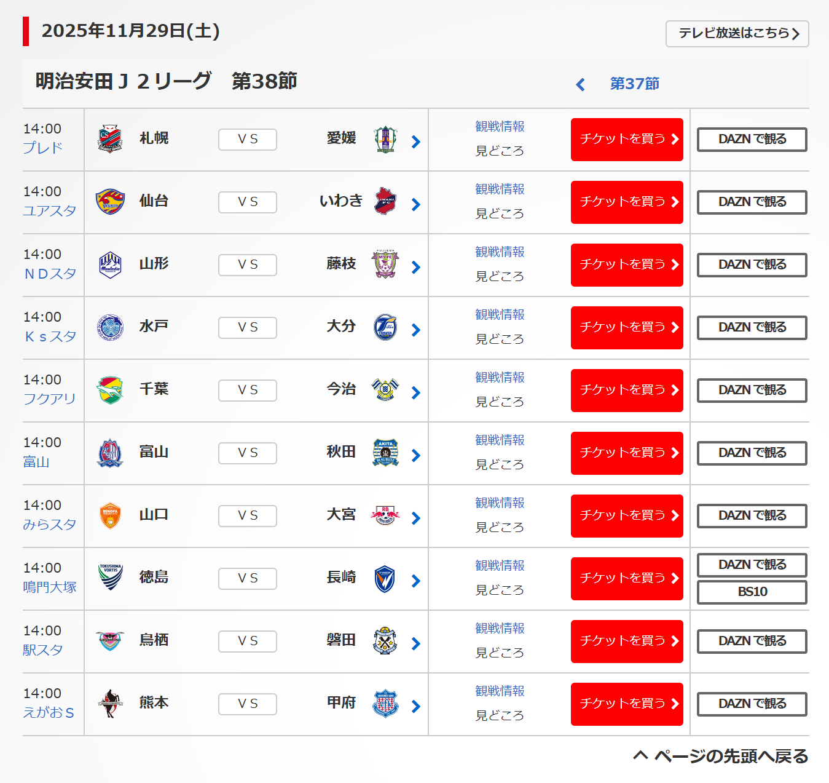Viewport: 829px width, 783px height.
Task: Click the Sendai team crest icon
Action: (x=111, y=202)
